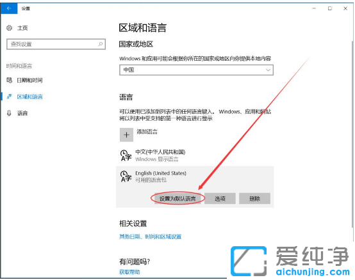Click 设置为默认语言 button
This screenshot has width=355, height=280.
[177, 198]
